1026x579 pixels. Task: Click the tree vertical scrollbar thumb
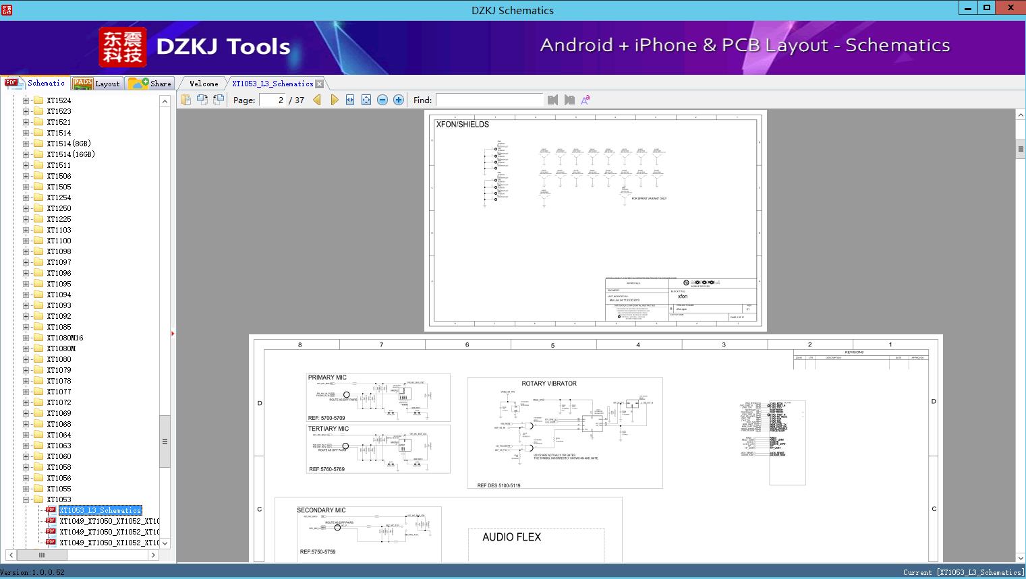pyautogui.click(x=165, y=441)
